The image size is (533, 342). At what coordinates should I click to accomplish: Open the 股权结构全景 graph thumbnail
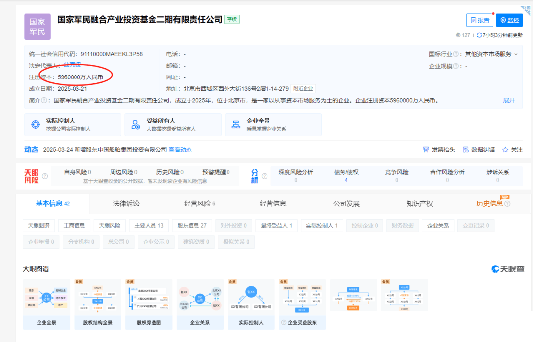click(98, 304)
